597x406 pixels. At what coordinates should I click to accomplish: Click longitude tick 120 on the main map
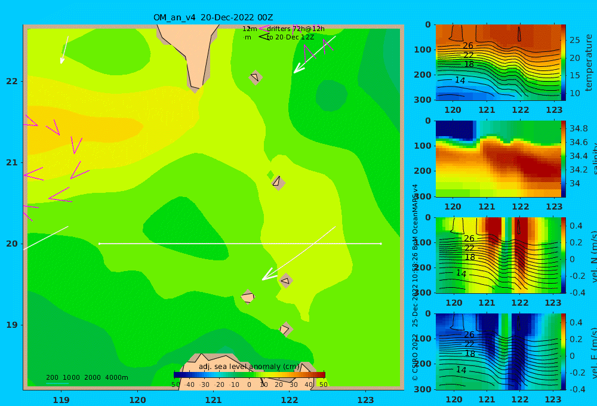(x=137, y=400)
